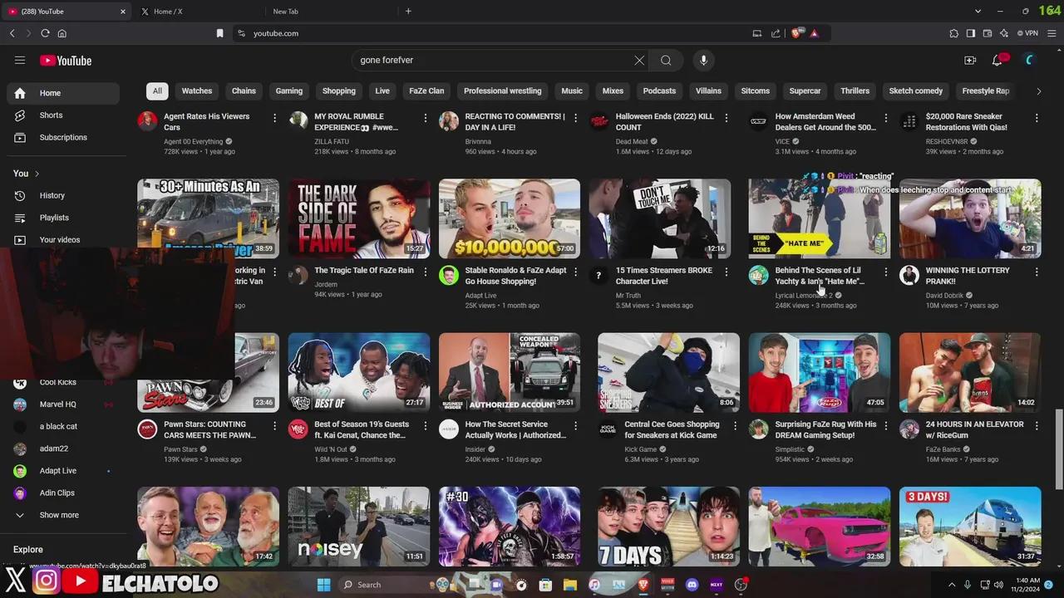Open the notifications bell
The width and height of the screenshot is (1064, 598).
click(997, 60)
